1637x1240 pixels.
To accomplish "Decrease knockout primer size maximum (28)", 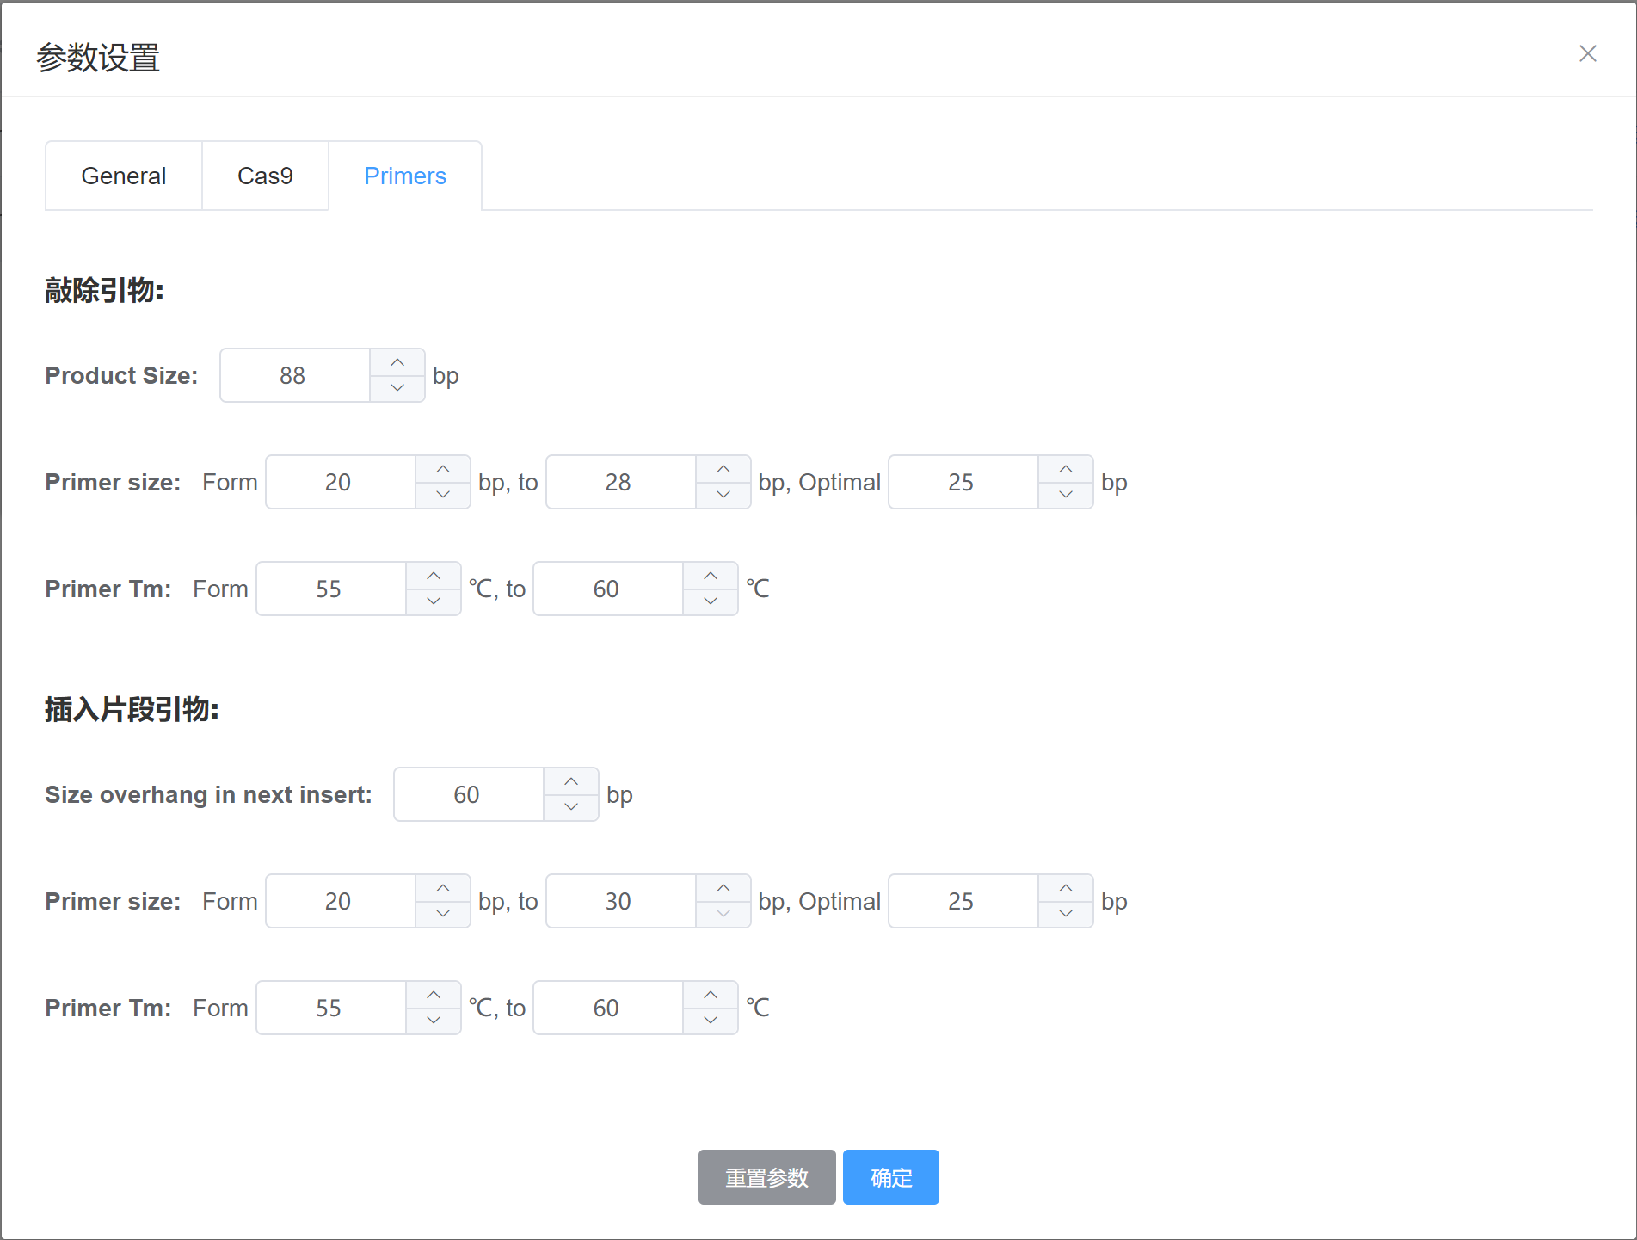I will point(723,495).
